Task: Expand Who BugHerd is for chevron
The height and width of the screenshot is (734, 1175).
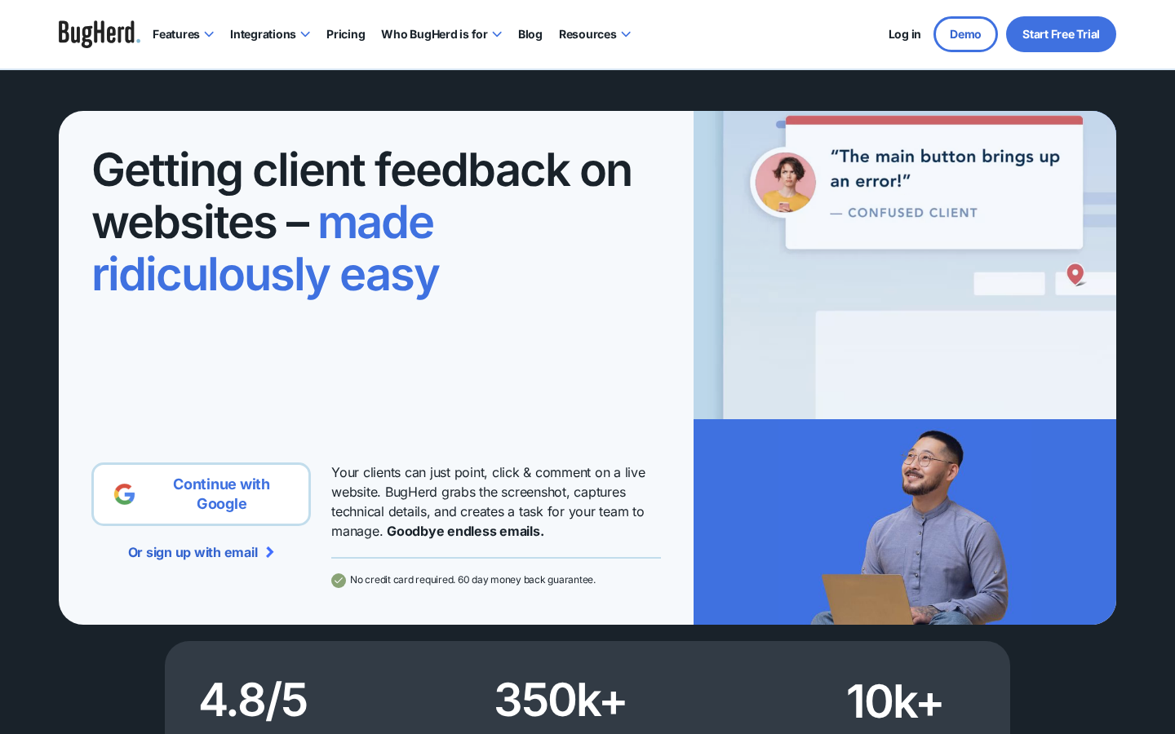Action: point(497,34)
